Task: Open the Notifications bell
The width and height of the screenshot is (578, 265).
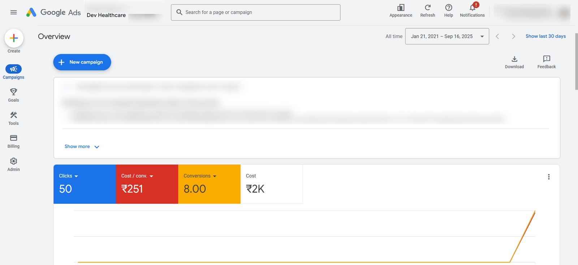Action: 472,8
